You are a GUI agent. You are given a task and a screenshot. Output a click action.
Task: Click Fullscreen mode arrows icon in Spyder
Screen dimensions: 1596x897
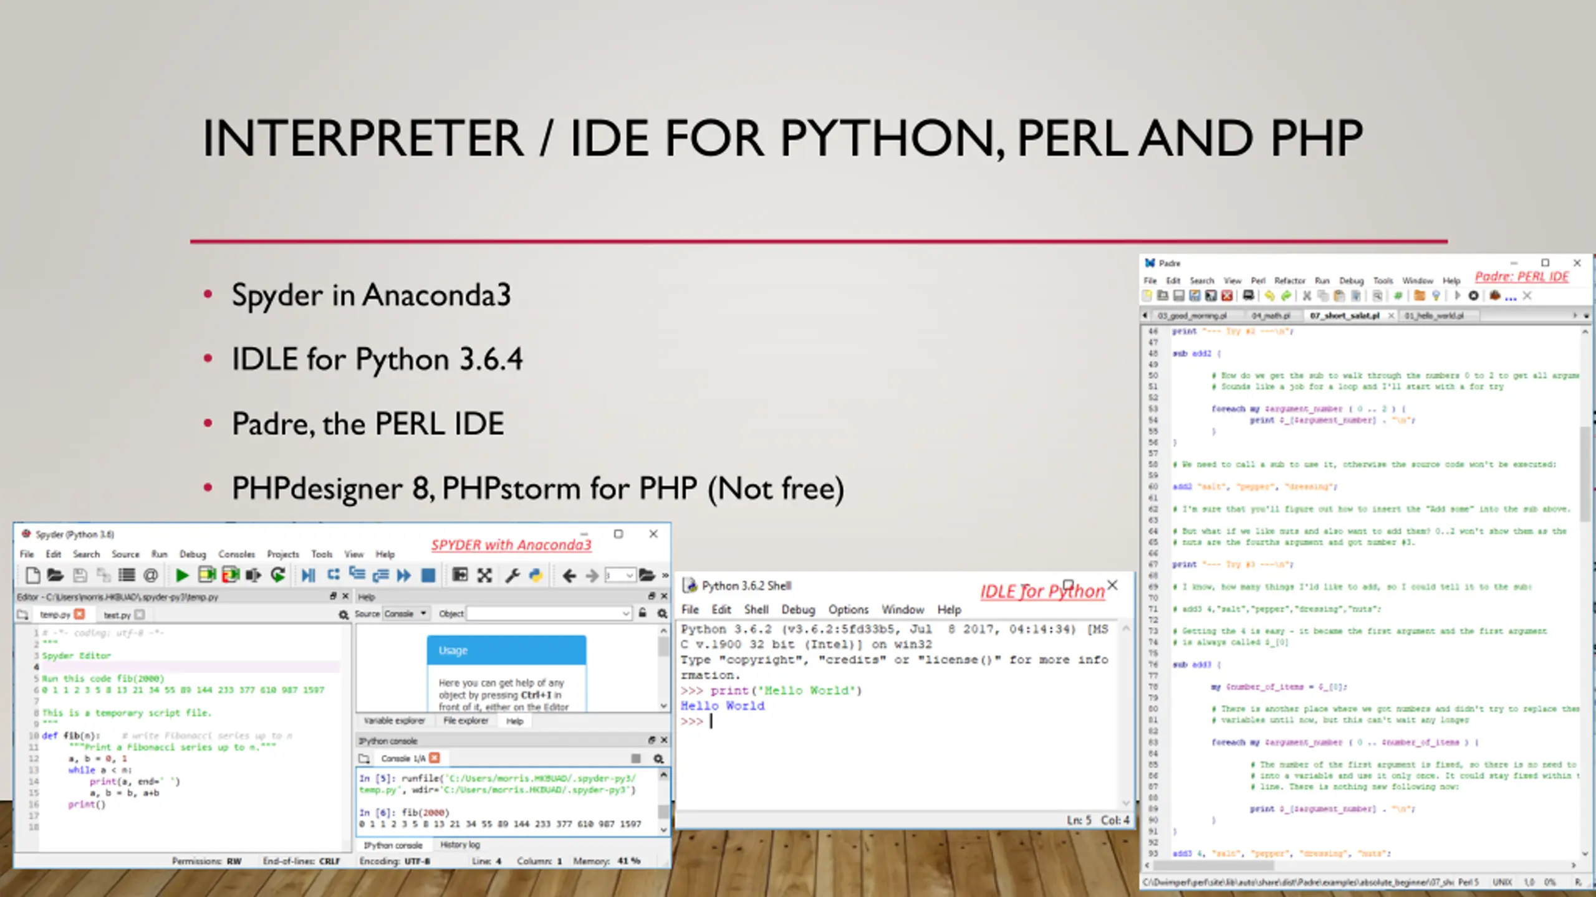tap(484, 576)
